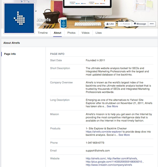Click the 'Short Description' label
The width and height of the screenshot is (158, 167).
(x=60, y=68)
